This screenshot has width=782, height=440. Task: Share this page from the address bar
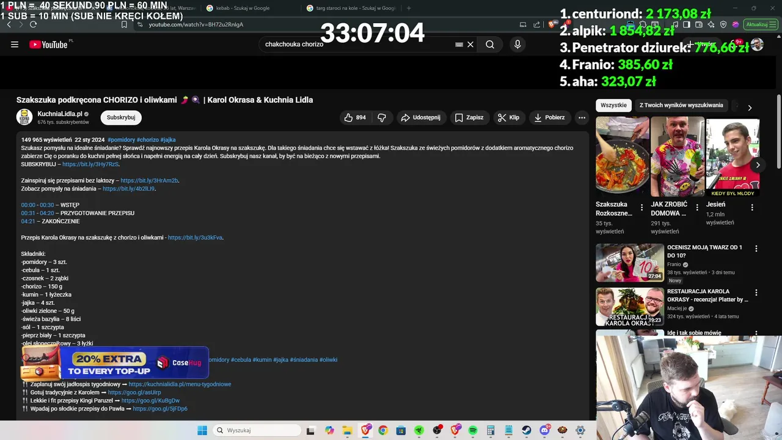pos(536,24)
